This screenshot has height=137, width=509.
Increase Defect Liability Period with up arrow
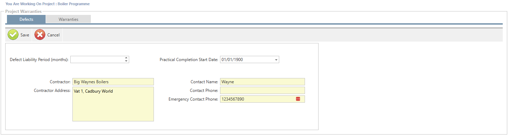point(126,58)
